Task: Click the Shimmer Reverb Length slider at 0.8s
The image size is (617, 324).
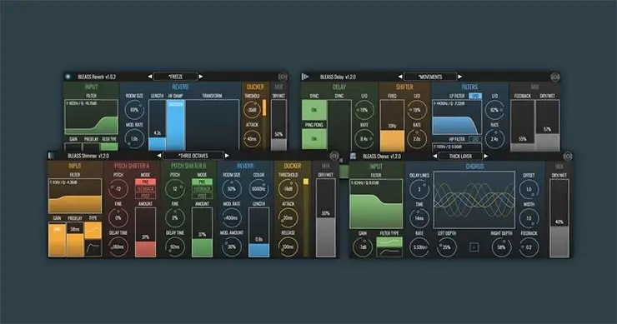Action: click(258, 232)
